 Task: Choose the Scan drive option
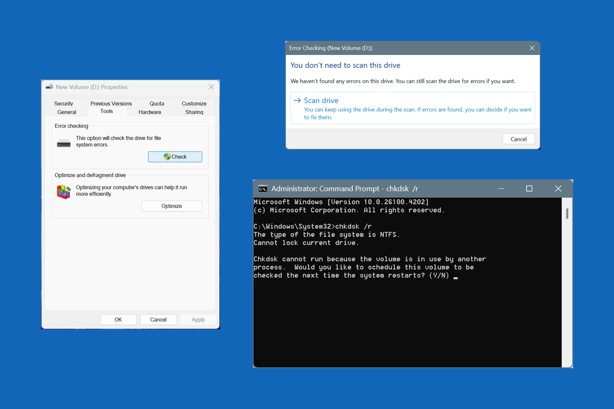tap(321, 100)
